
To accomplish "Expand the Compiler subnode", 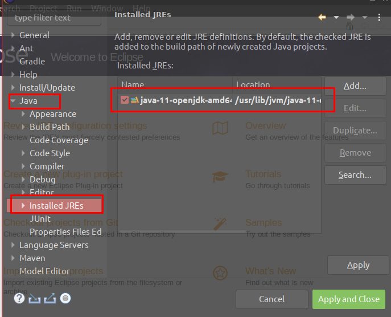I will point(23,166).
